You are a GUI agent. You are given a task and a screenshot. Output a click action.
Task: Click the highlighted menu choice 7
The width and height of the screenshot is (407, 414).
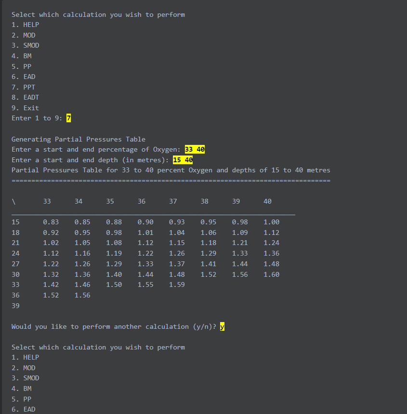[x=69, y=118]
